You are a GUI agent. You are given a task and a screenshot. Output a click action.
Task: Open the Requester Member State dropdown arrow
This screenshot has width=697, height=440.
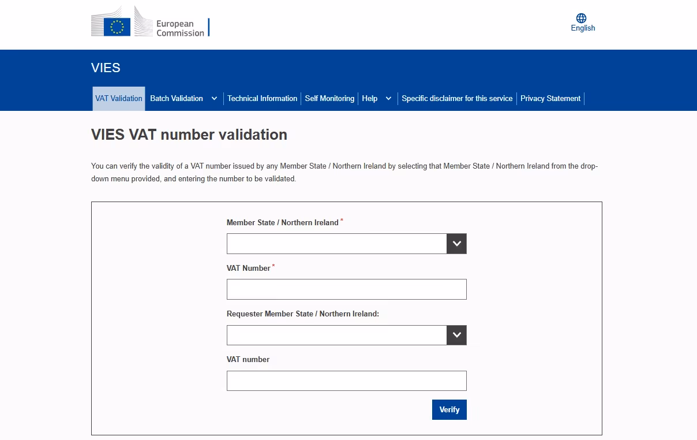[456, 335]
